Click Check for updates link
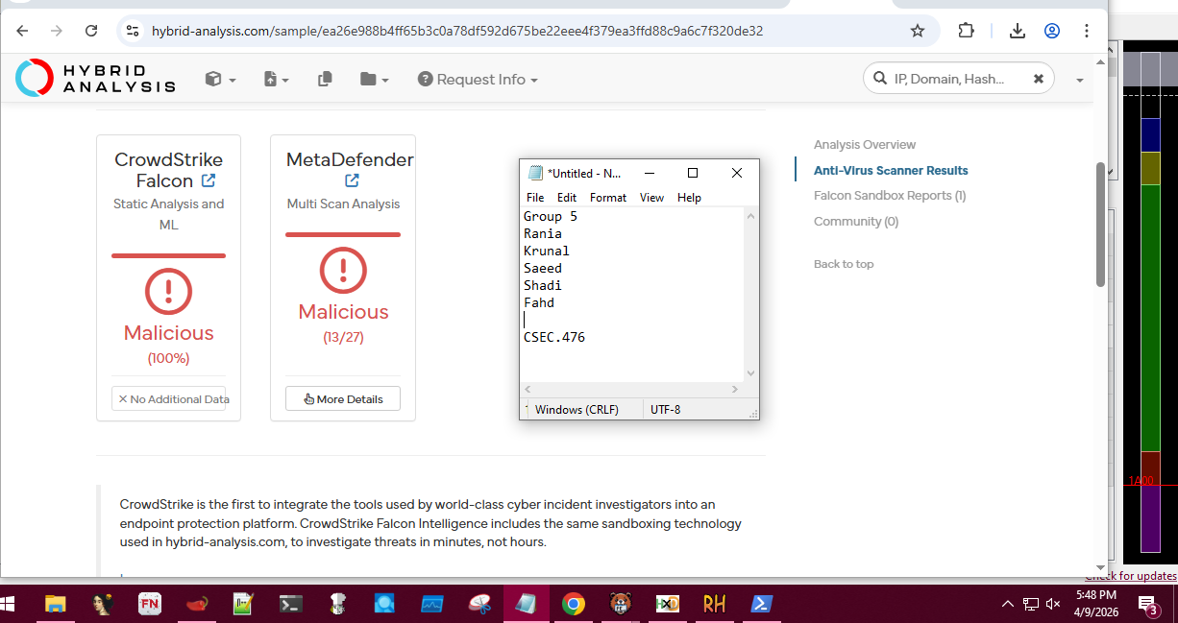The width and height of the screenshot is (1178, 623). 1131,576
